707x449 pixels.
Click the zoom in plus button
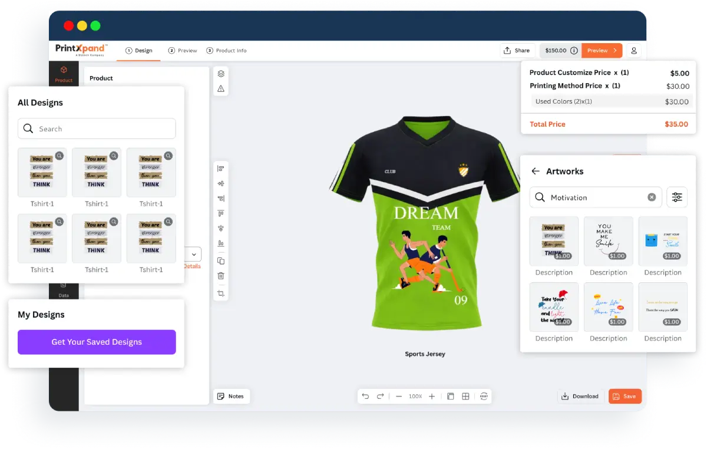432,397
